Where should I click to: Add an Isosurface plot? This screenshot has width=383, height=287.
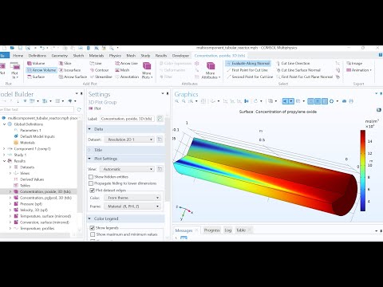pos(69,70)
